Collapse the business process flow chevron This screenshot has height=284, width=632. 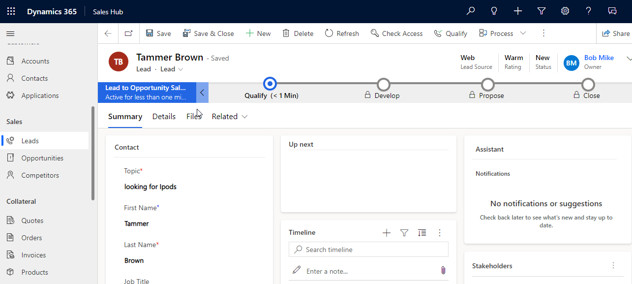coord(202,93)
